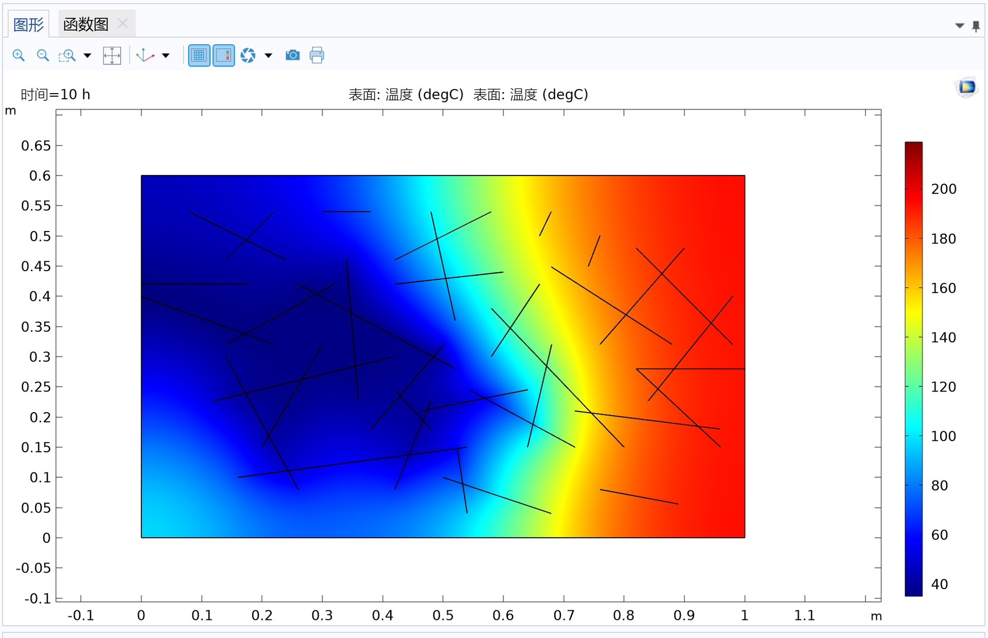Close the 函数图 tab
The image size is (988, 638).
[x=122, y=23]
